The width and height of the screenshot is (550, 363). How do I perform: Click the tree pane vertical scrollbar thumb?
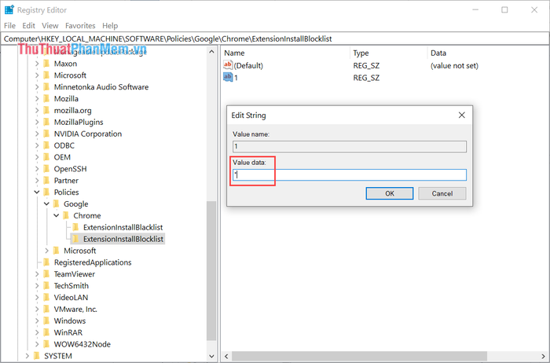pos(211,271)
